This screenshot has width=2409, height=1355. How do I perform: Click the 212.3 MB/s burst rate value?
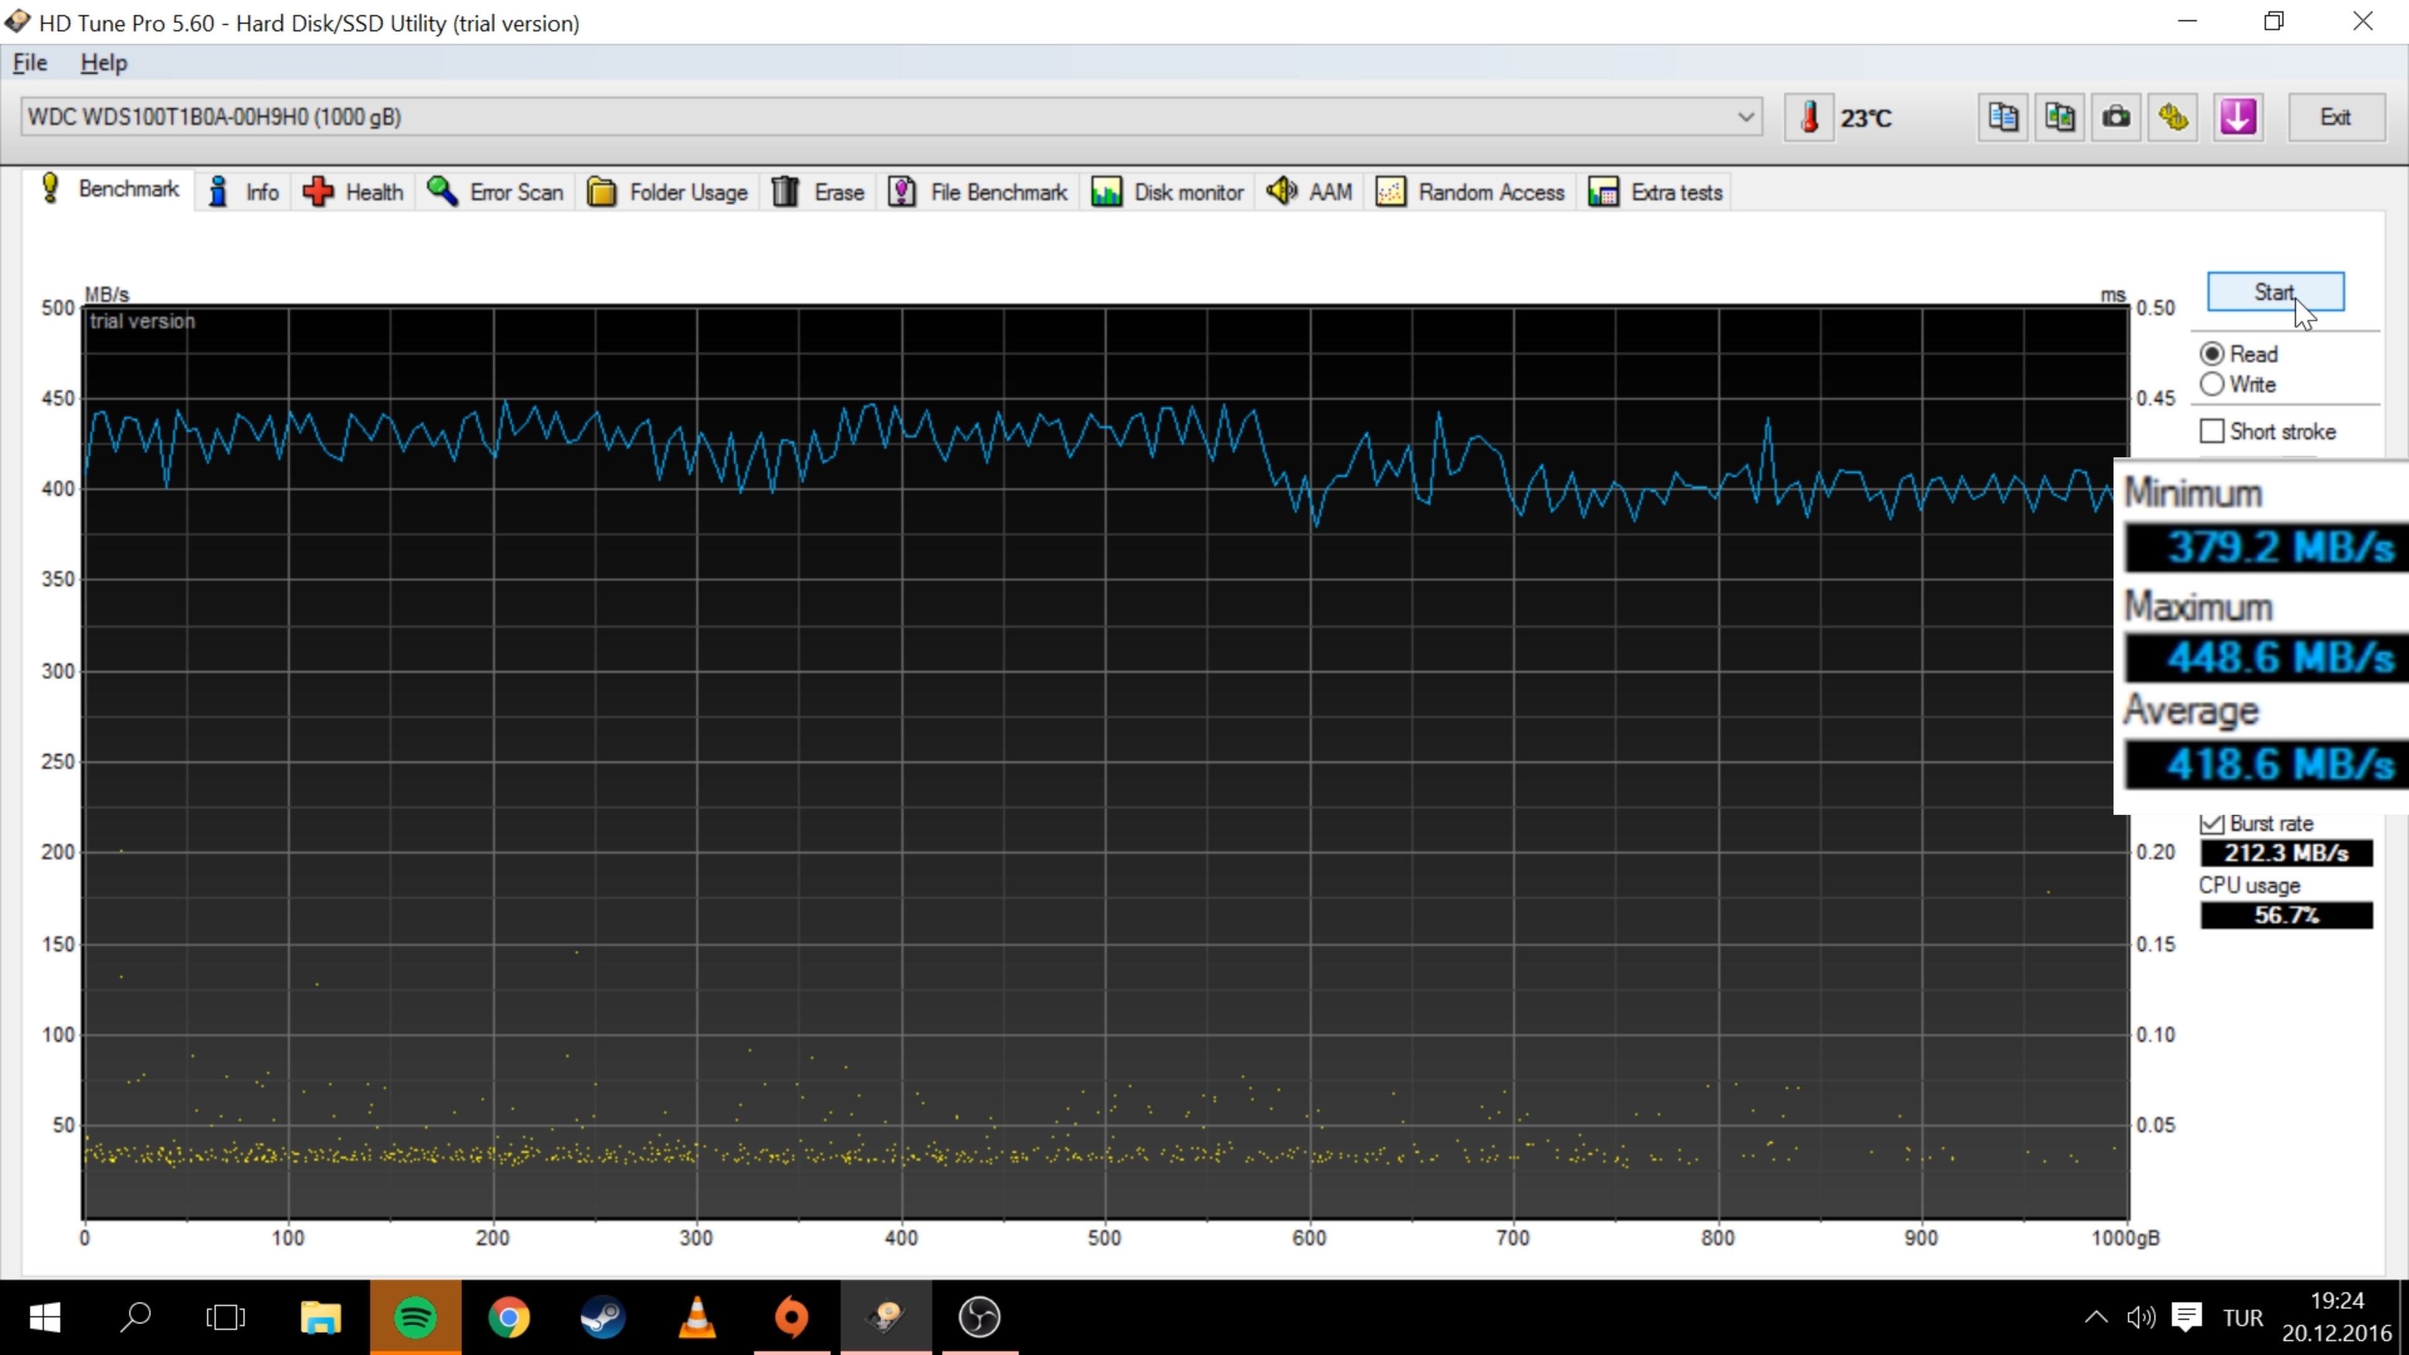(x=2285, y=853)
